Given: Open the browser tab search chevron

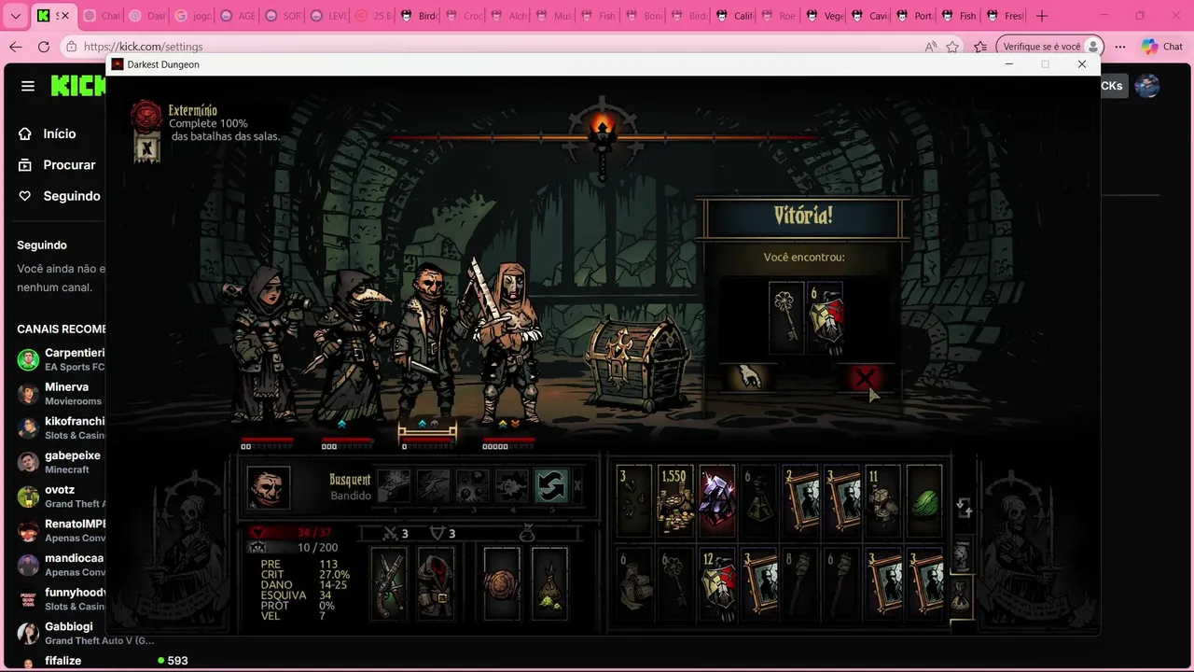Looking at the screenshot, I should point(15,16).
